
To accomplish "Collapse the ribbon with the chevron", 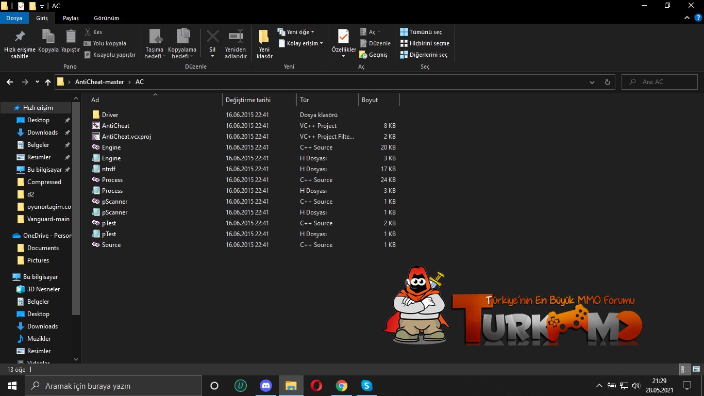I will (686, 18).
